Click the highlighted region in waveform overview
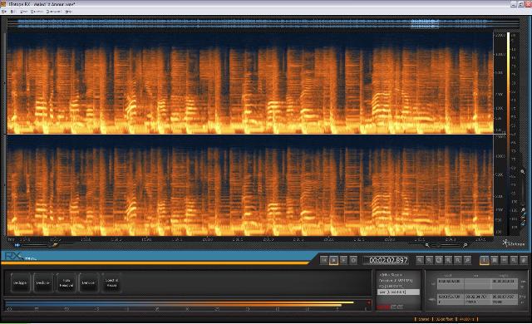Viewport: 532px width, 324px height. tap(425, 23)
